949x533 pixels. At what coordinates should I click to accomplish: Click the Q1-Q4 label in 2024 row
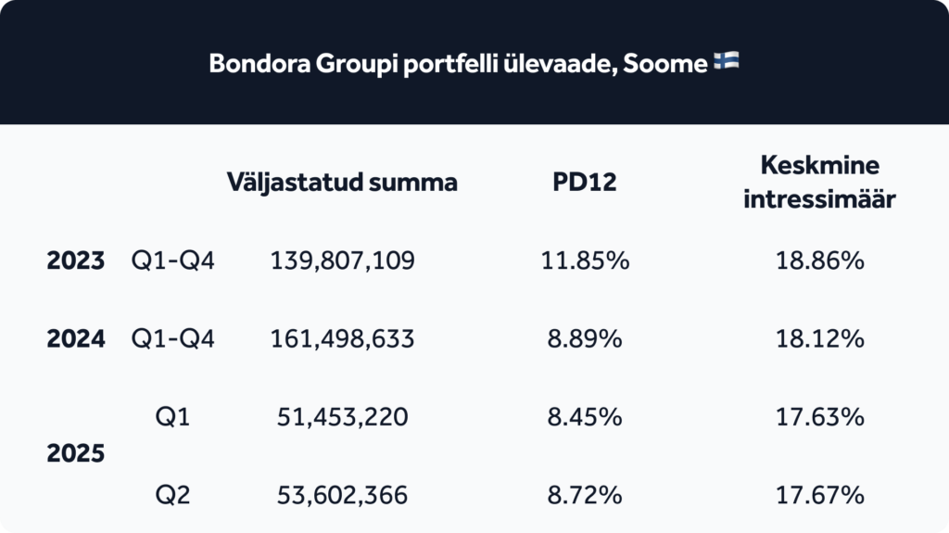coord(172,339)
